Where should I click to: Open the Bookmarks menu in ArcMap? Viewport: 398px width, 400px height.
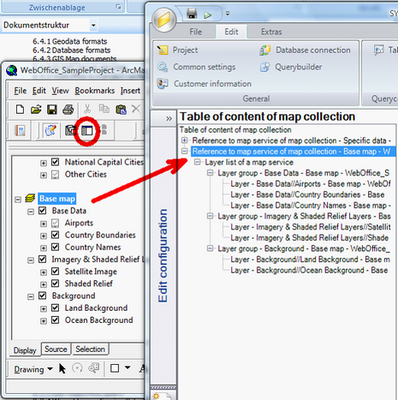click(x=95, y=91)
